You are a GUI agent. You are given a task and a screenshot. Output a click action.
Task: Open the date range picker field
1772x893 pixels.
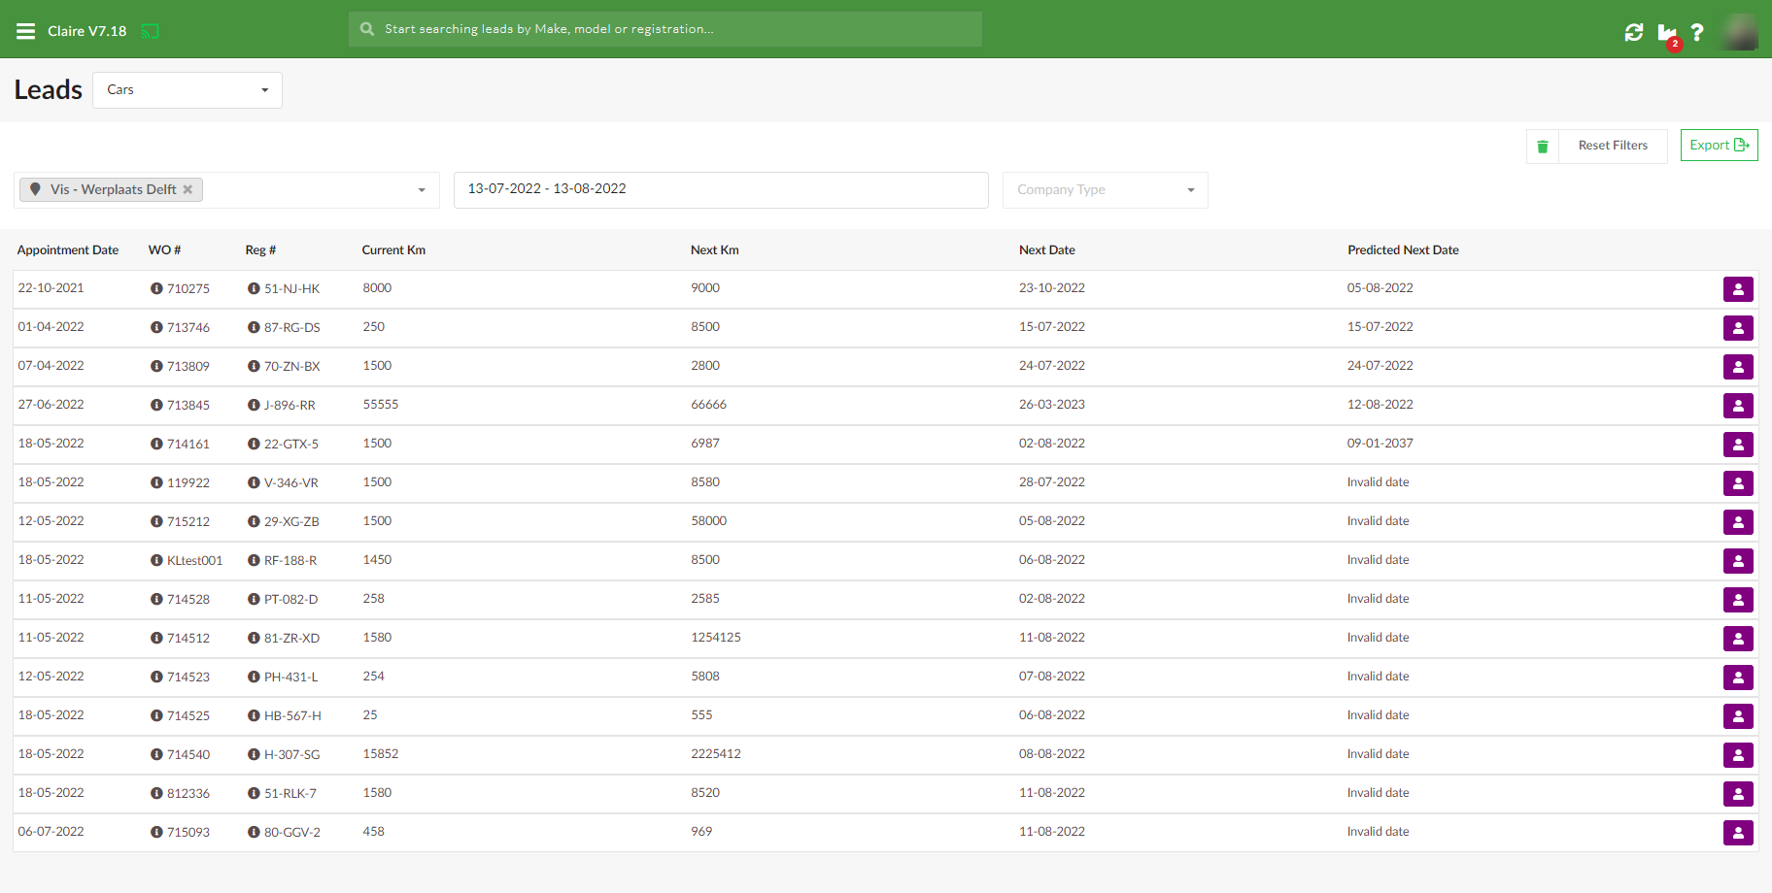click(x=720, y=189)
